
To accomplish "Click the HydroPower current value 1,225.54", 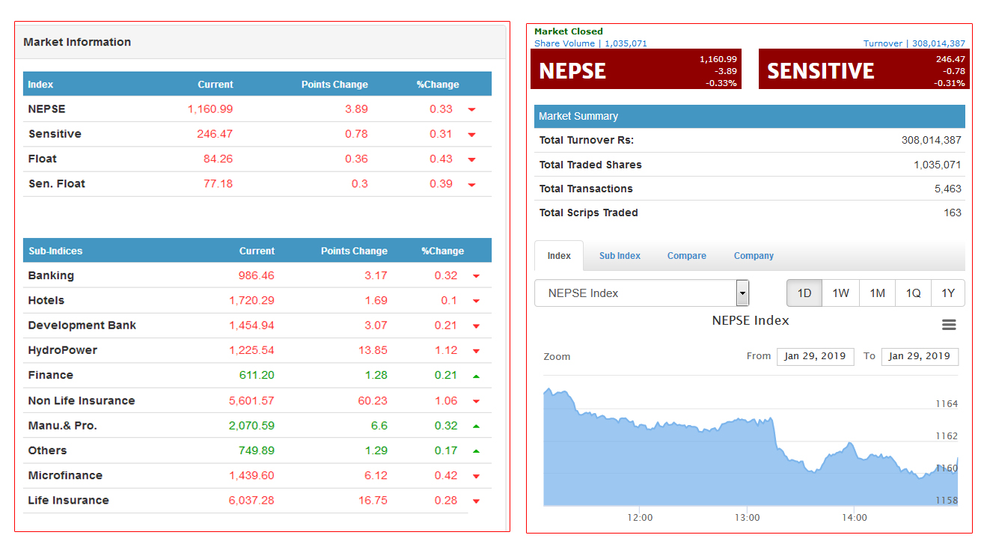I will click(252, 350).
